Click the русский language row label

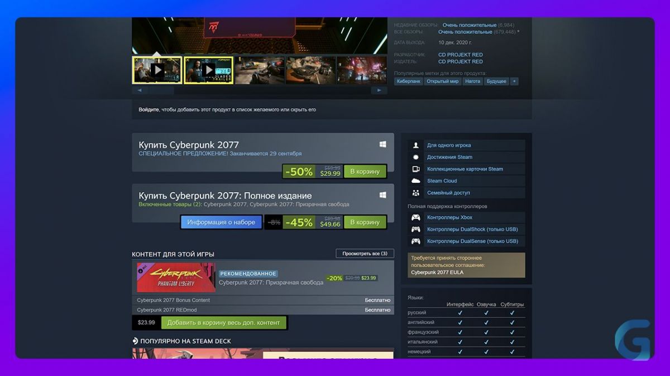[x=417, y=312]
